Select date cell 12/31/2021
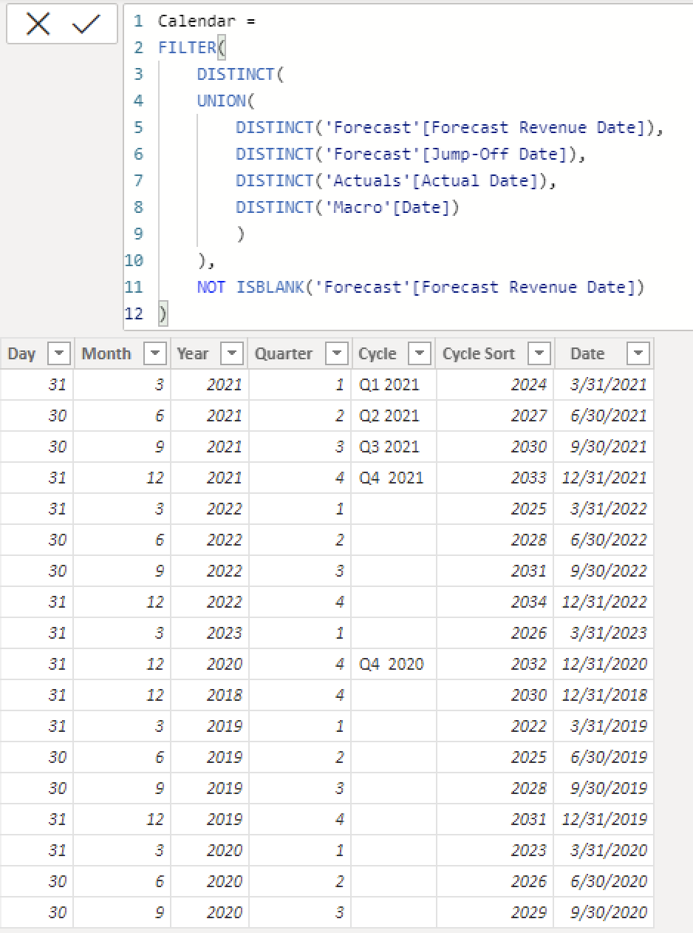The height and width of the screenshot is (933, 693). tap(605, 478)
